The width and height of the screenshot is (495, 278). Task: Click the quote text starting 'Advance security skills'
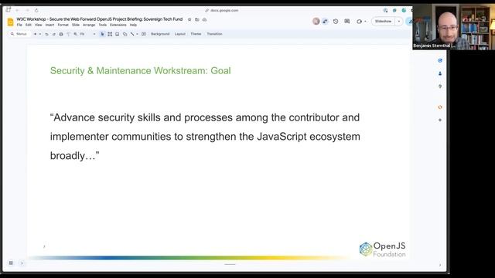tap(205, 137)
